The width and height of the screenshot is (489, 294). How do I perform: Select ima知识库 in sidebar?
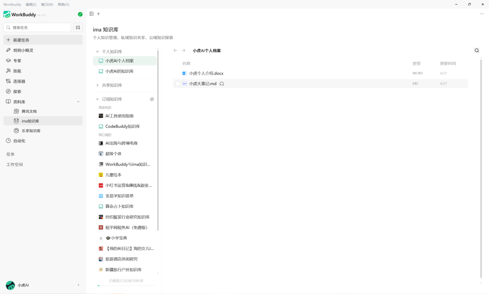click(x=43, y=121)
